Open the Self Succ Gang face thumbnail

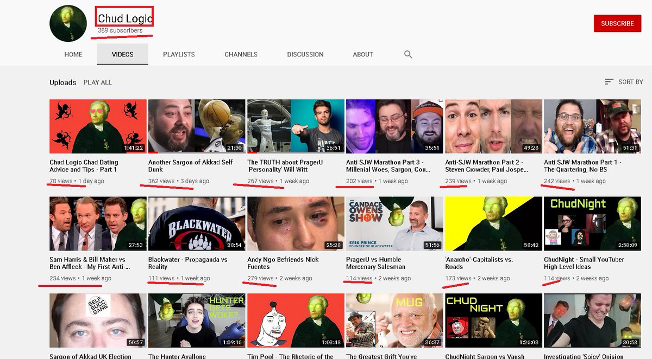[98, 320]
